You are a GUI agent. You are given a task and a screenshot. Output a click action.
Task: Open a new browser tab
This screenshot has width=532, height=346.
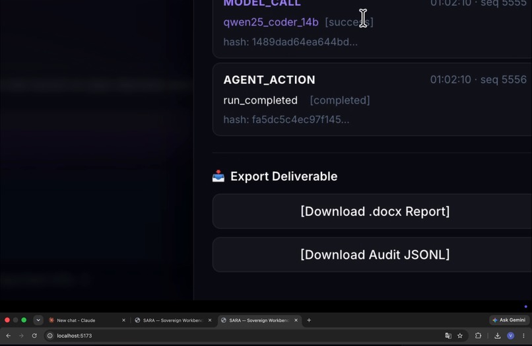(x=309, y=320)
